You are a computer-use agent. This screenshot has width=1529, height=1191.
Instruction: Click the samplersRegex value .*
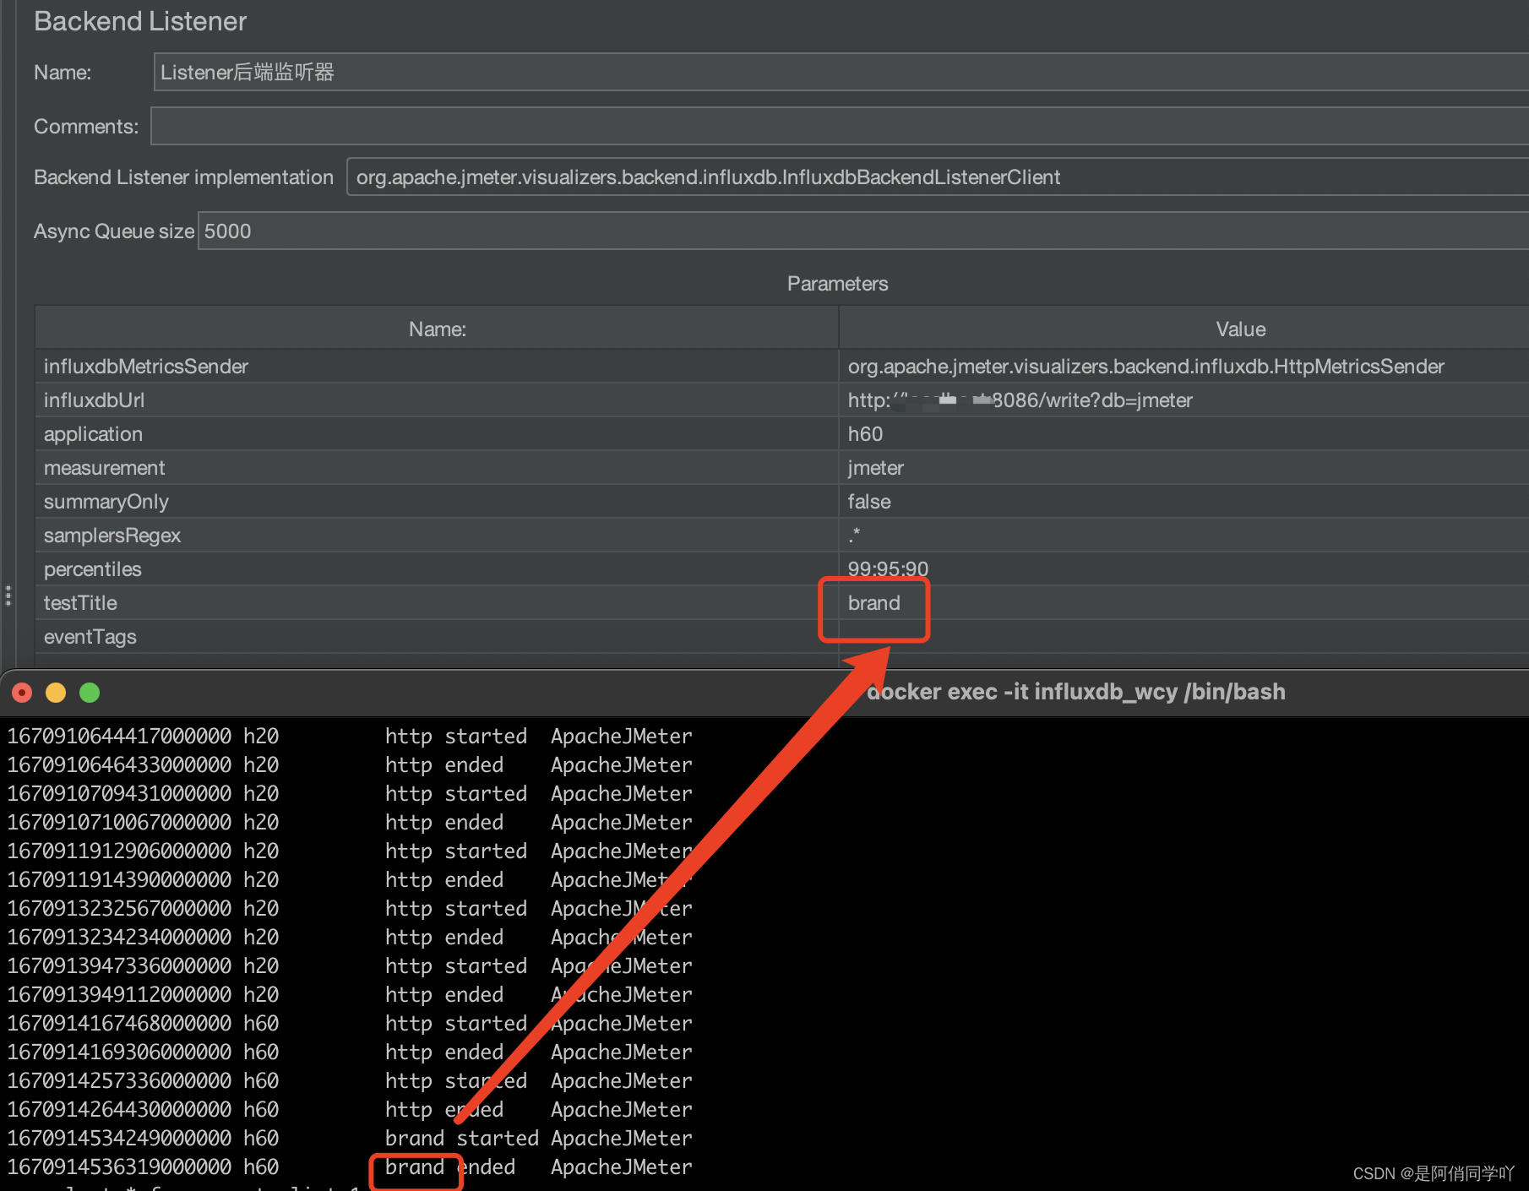coord(1183,535)
